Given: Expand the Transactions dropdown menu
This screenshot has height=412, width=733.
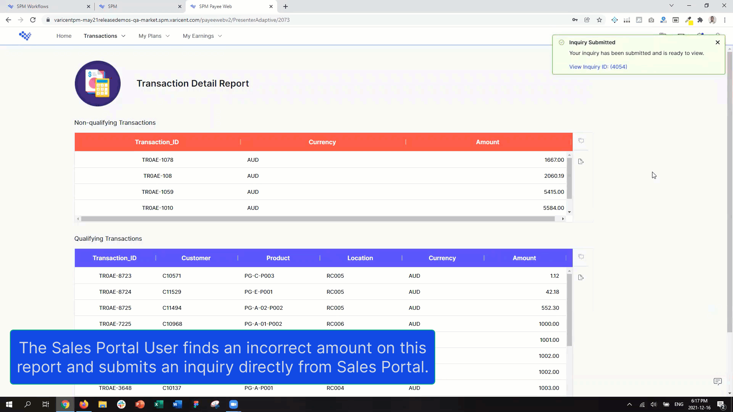Looking at the screenshot, I should coord(104,36).
